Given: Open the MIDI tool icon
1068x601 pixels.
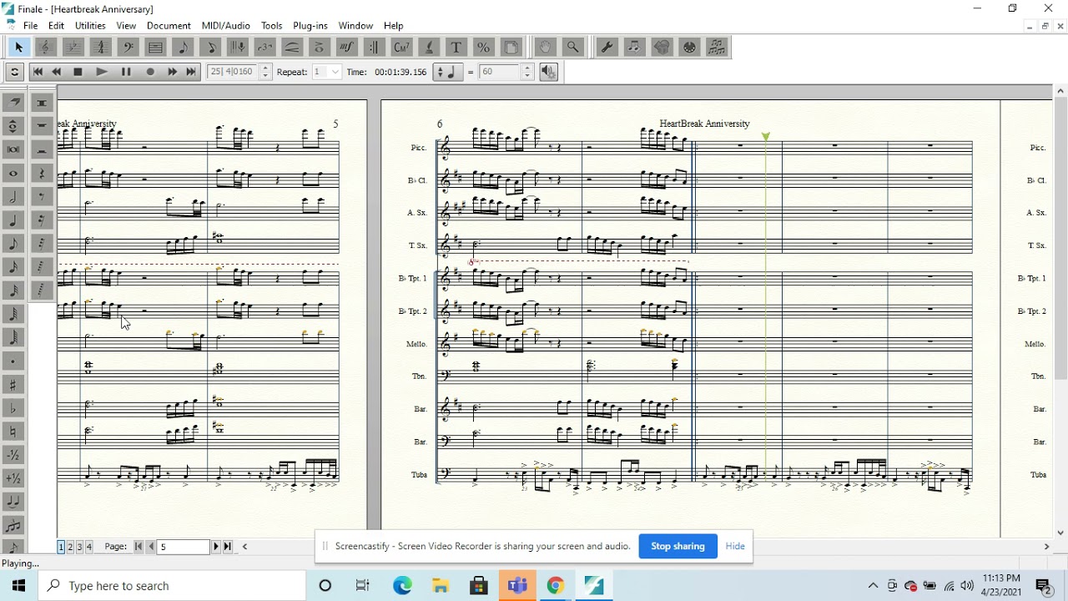Looking at the screenshot, I should point(689,48).
